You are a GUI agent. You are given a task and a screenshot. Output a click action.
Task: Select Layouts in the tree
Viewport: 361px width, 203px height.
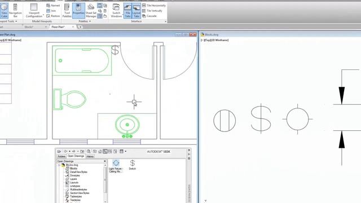pyautogui.click(x=74, y=183)
